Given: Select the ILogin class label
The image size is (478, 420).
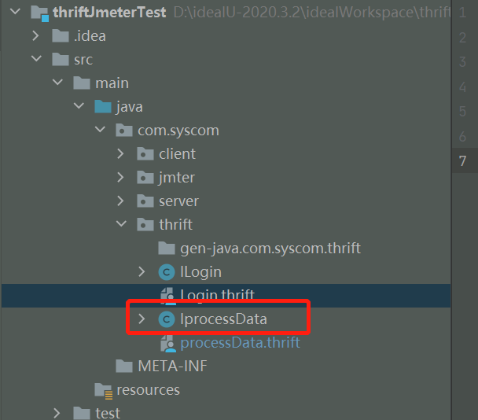Looking at the screenshot, I should [201, 272].
